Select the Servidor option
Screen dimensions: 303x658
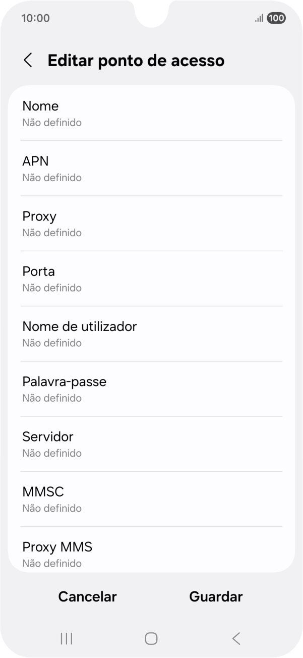click(x=151, y=444)
